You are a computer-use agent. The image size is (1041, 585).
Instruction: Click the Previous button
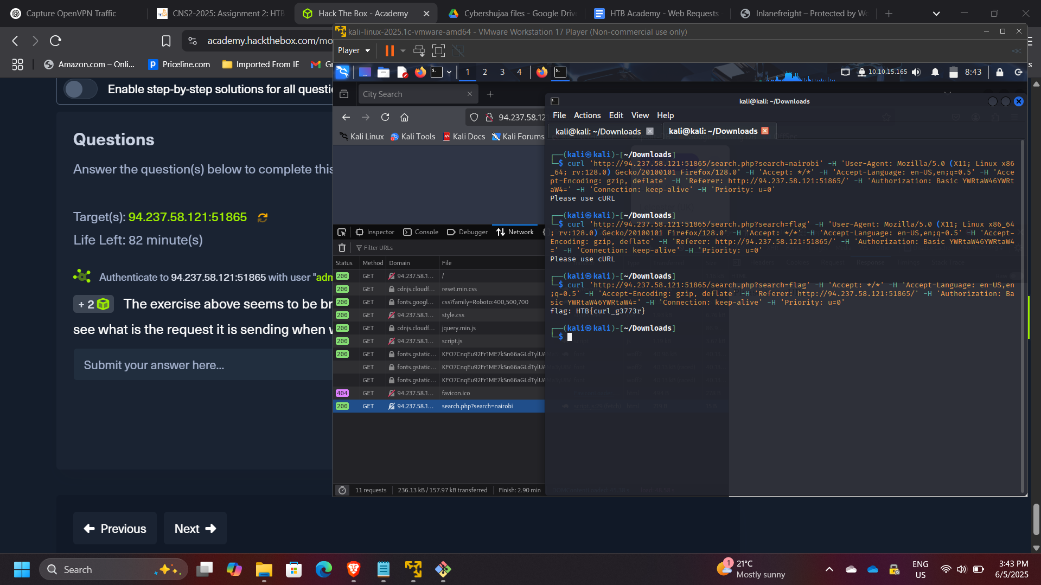coord(114,528)
